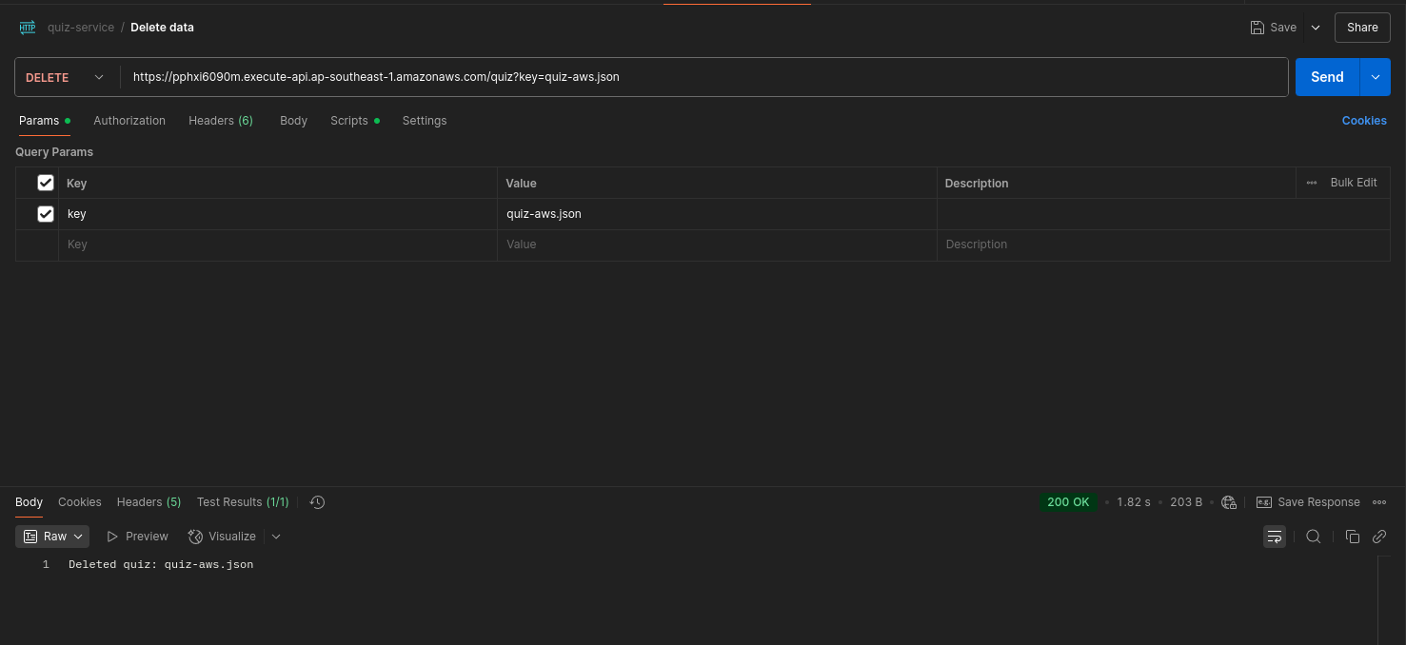
Task: Click Bulk Edit in params table
Action: (1353, 183)
